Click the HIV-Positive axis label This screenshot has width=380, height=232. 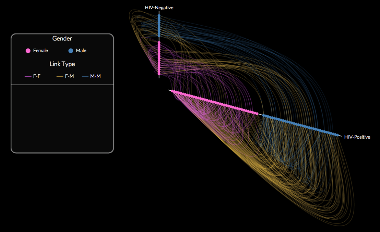(x=357, y=137)
